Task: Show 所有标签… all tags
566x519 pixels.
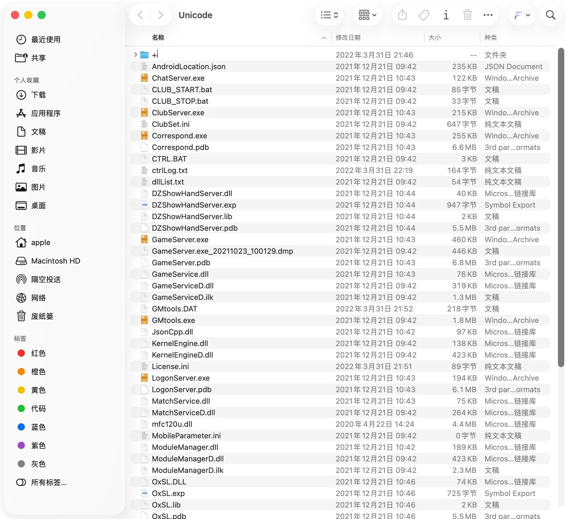Action: click(41, 482)
